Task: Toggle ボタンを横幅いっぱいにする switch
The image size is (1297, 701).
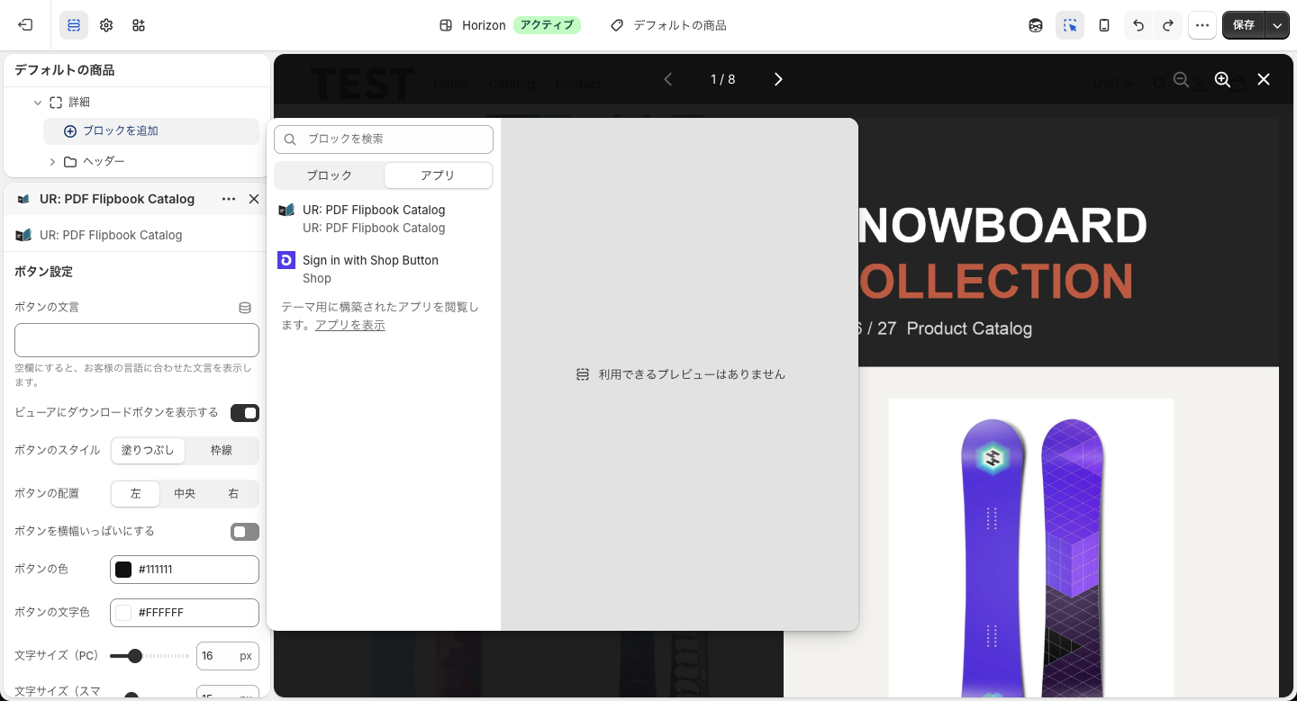Action: click(245, 532)
